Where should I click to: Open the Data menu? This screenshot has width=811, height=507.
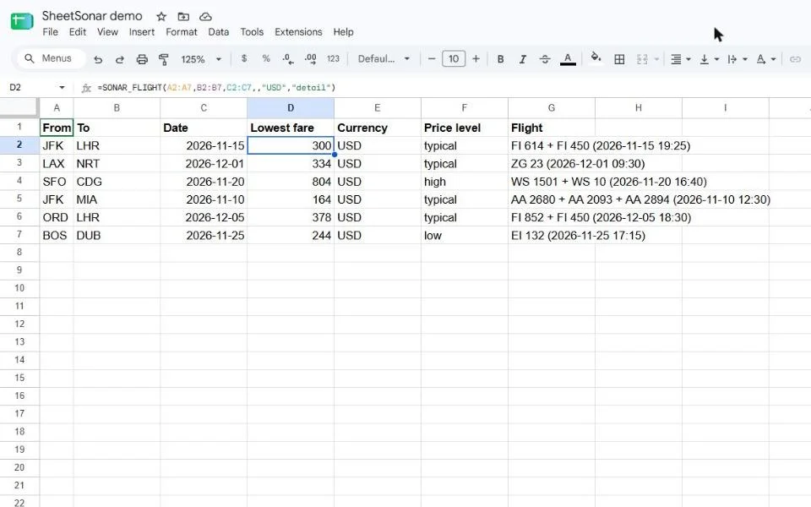[x=218, y=32]
